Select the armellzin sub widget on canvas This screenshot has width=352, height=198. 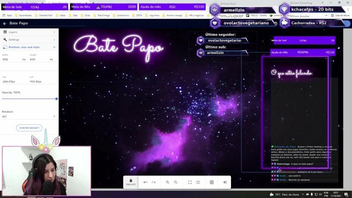[222, 53]
